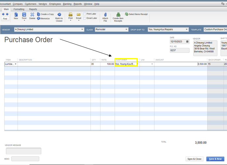
Task: Expand the Print dropdown arrow
Action: click(x=71, y=20)
